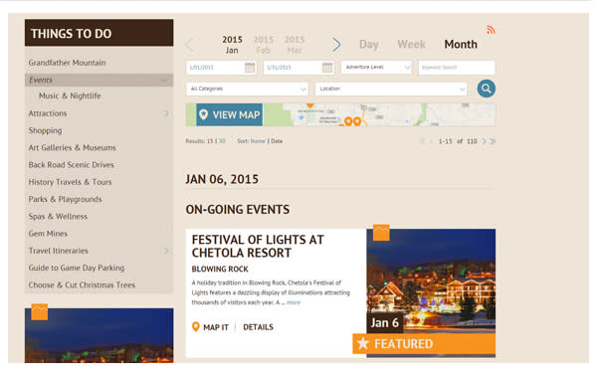Screen dimensions: 597x377
Task: Go to next results page arrow
Action: tap(485, 141)
